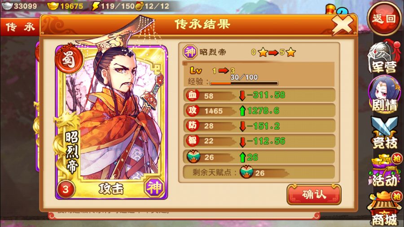Tap the 攻 attack stat icon
404x227 pixels.
point(193,110)
